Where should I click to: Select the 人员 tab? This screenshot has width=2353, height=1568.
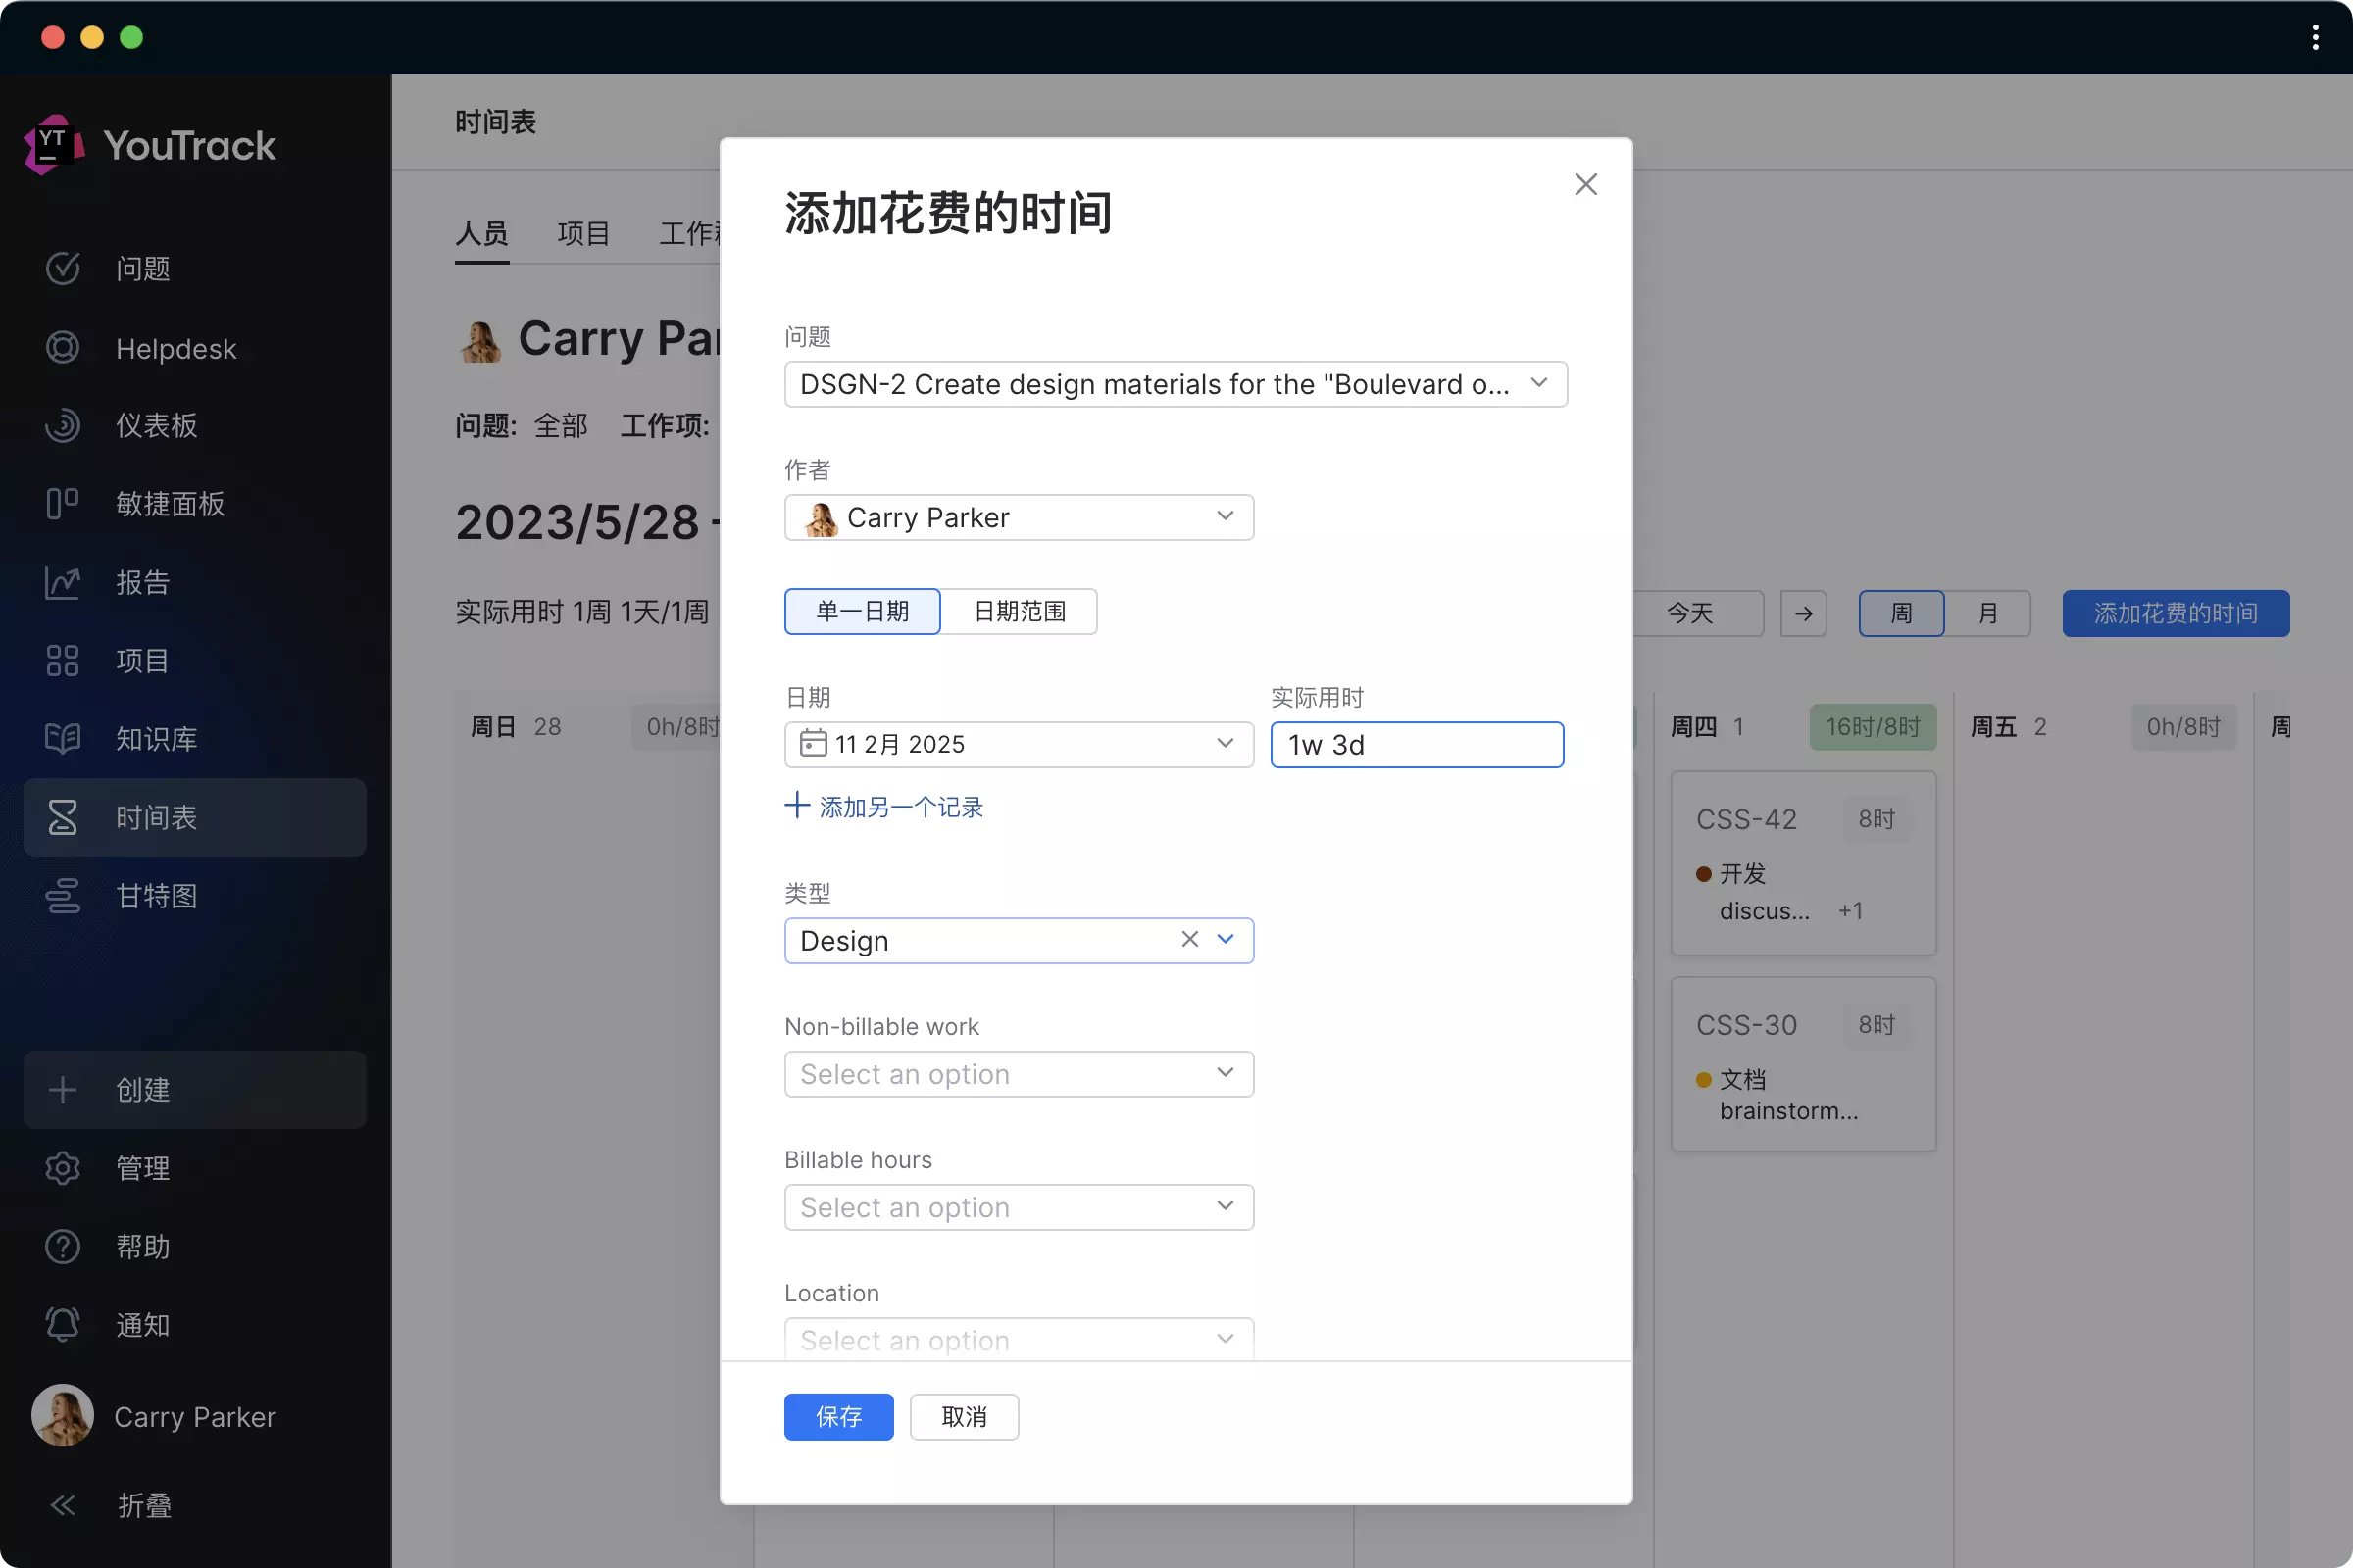pos(481,233)
